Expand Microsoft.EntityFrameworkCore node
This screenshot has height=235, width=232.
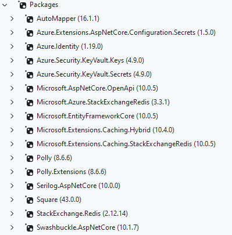[x=12, y=116]
